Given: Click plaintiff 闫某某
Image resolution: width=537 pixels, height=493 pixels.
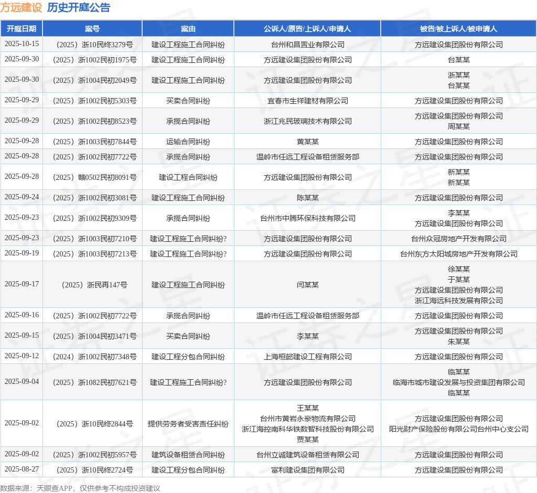Looking at the screenshot, I should point(307,285).
